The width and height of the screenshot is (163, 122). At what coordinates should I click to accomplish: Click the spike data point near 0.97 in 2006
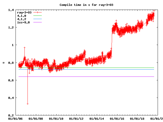click(24, 48)
